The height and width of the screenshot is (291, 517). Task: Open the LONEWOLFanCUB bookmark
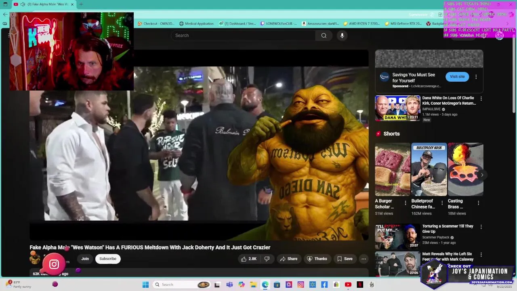point(279,23)
